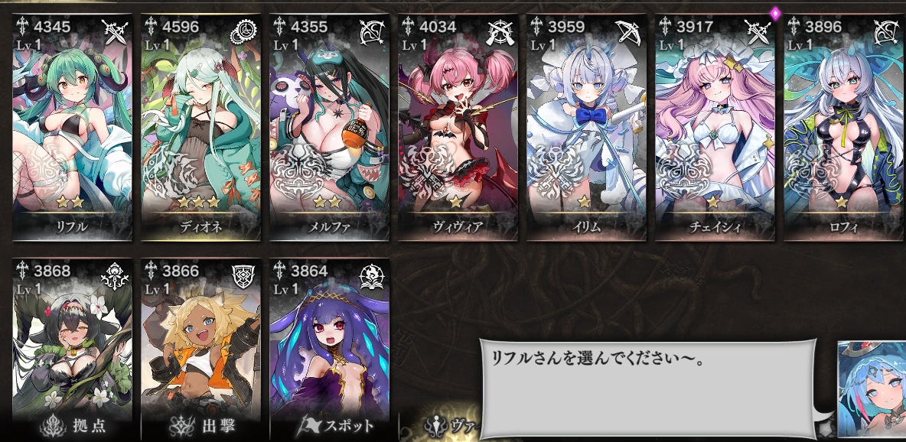Select the リフル character card

[x=72, y=127]
